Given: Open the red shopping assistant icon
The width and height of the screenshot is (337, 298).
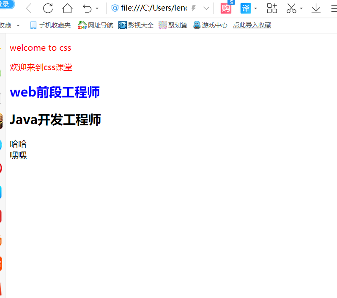Looking at the screenshot, I should (x=226, y=8).
